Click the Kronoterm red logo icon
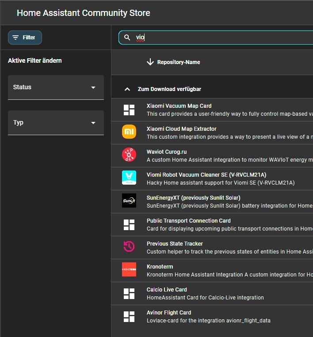The image size is (313, 337). pos(129,269)
